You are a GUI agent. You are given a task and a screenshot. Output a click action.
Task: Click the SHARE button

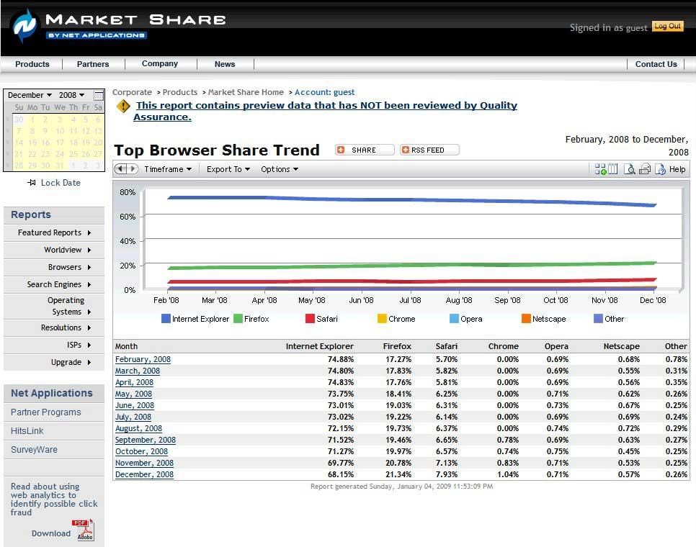point(365,150)
